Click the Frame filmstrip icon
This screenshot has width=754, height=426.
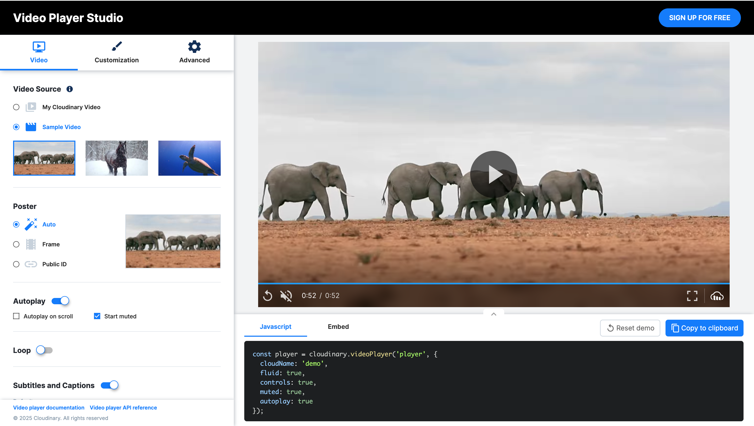31,244
